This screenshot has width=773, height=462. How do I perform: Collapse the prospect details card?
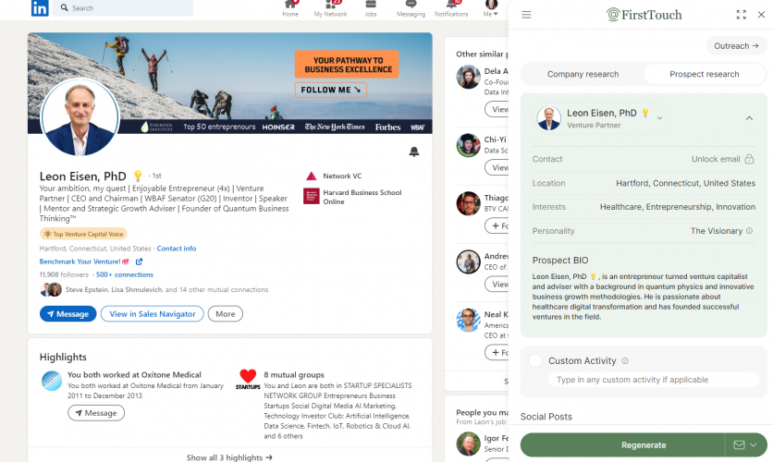click(749, 118)
